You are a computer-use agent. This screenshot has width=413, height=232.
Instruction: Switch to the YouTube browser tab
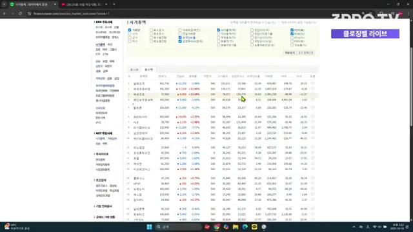pos(85,5)
